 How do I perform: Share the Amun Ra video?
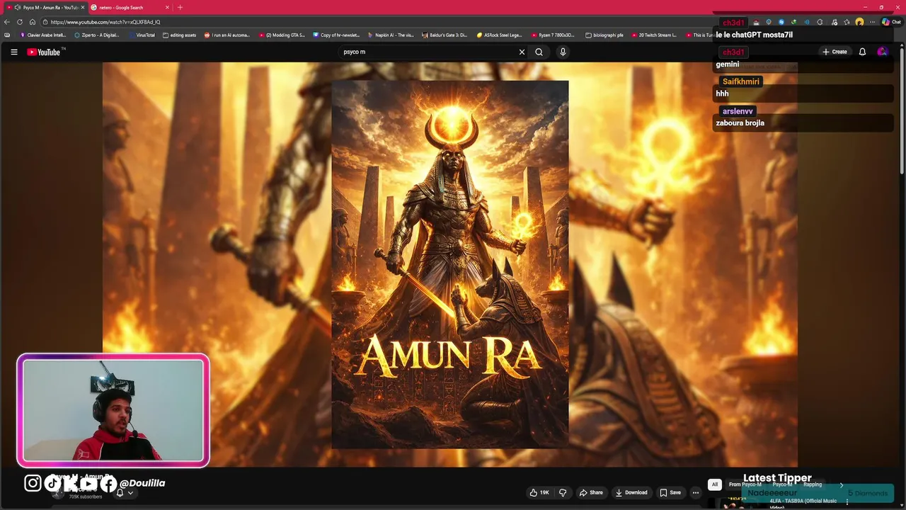(x=591, y=492)
